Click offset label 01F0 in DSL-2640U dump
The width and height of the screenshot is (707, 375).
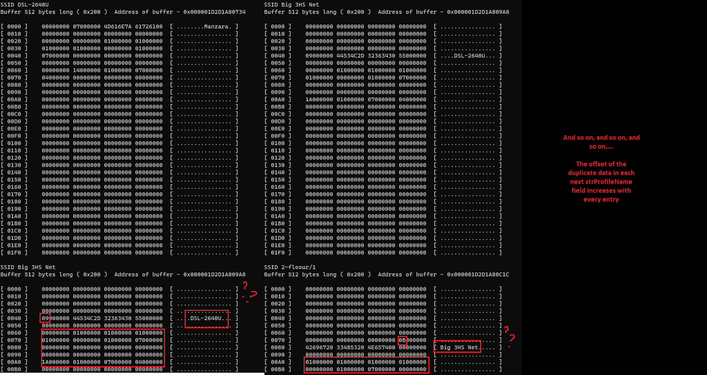14,253
